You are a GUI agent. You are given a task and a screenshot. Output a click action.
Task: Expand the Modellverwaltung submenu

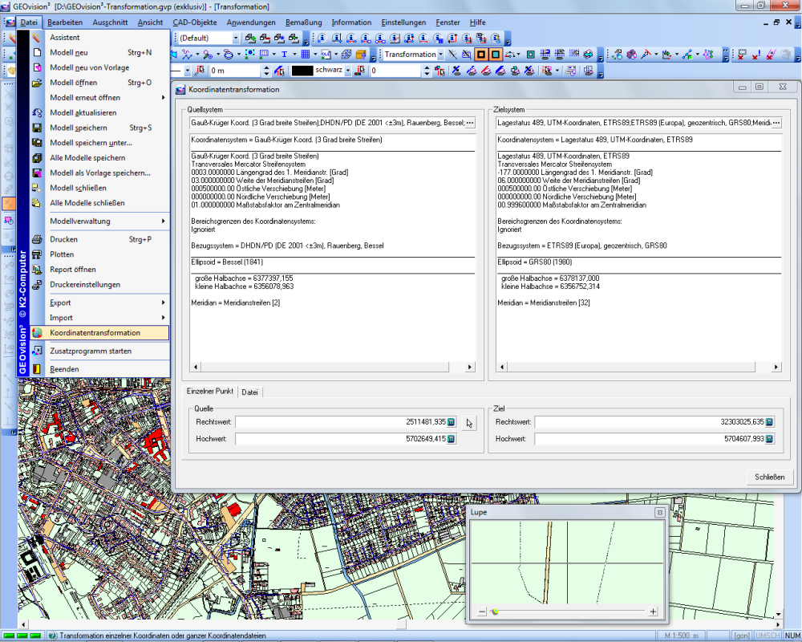pos(163,221)
